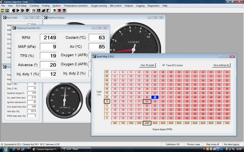Click the Calibration OK status bar panel
The image size is (244, 152).
[172, 144]
